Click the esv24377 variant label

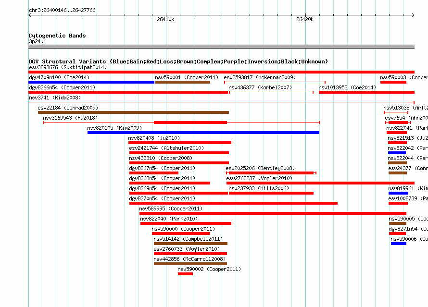click(408, 168)
